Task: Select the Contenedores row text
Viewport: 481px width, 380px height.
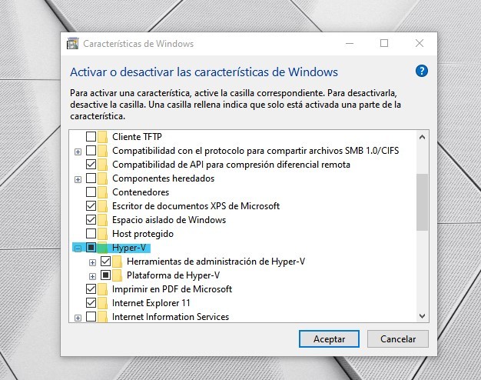Action: 141,192
